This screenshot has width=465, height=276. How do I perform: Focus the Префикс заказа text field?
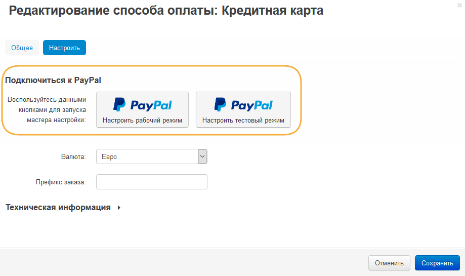152,182
